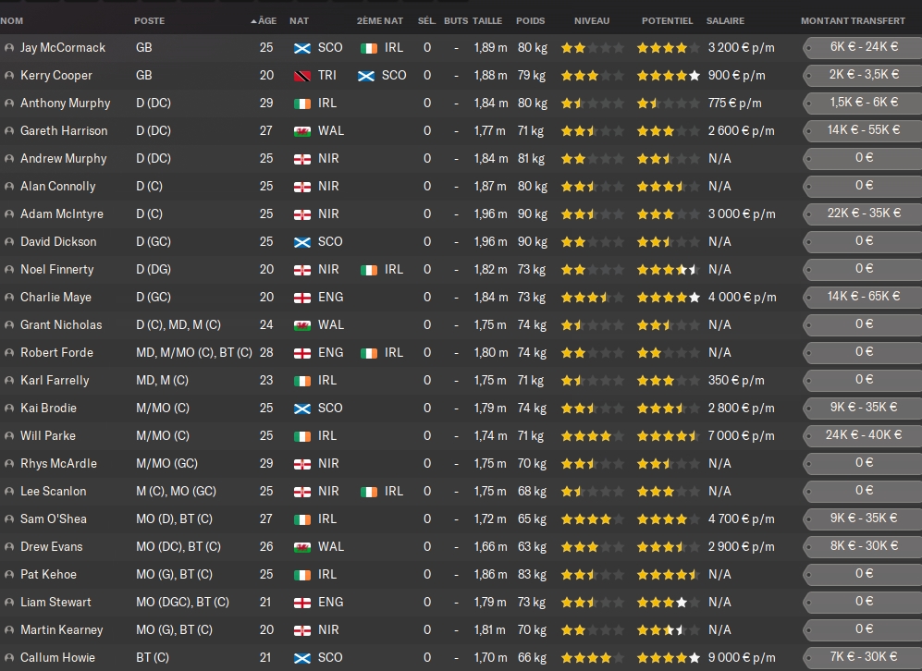Click Gareth Harrison's Wales flag icon
The height and width of the screenshot is (671, 922).
pyautogui.click(x=301, y=131)
